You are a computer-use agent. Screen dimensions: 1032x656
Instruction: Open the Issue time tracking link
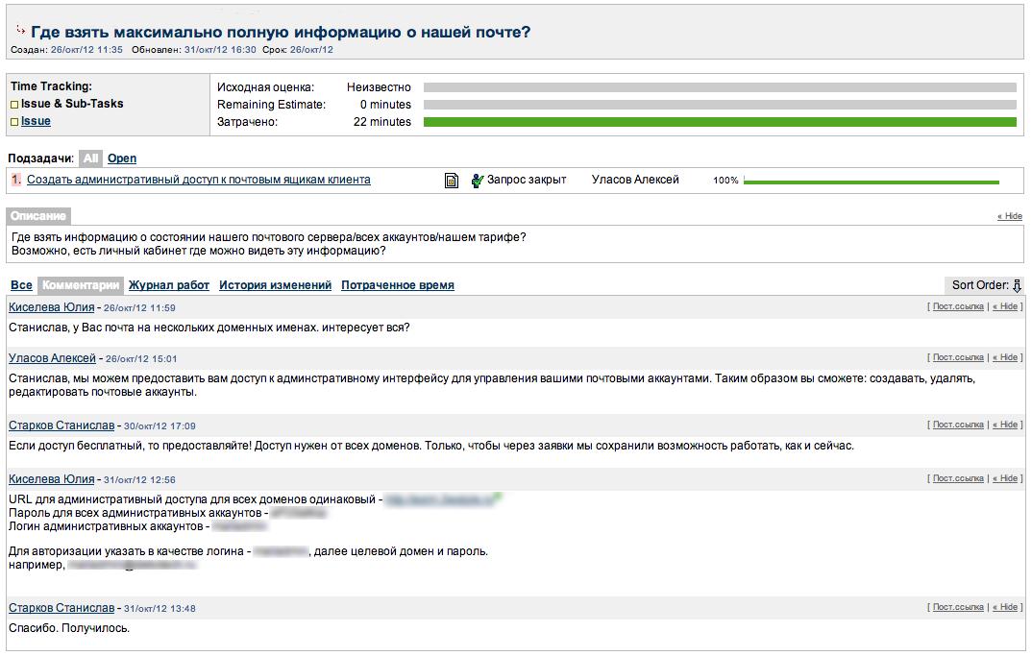[x=36, y=121]
